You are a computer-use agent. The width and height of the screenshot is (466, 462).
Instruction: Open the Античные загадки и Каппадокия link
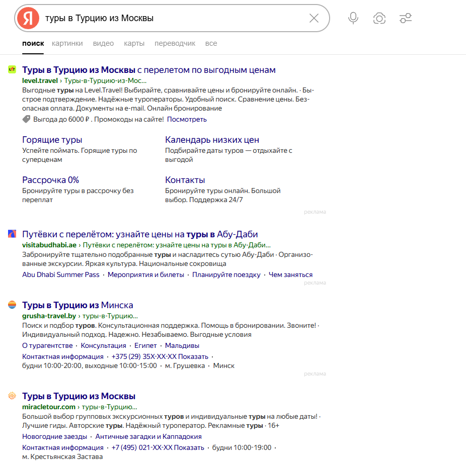(x=148, y=436)
